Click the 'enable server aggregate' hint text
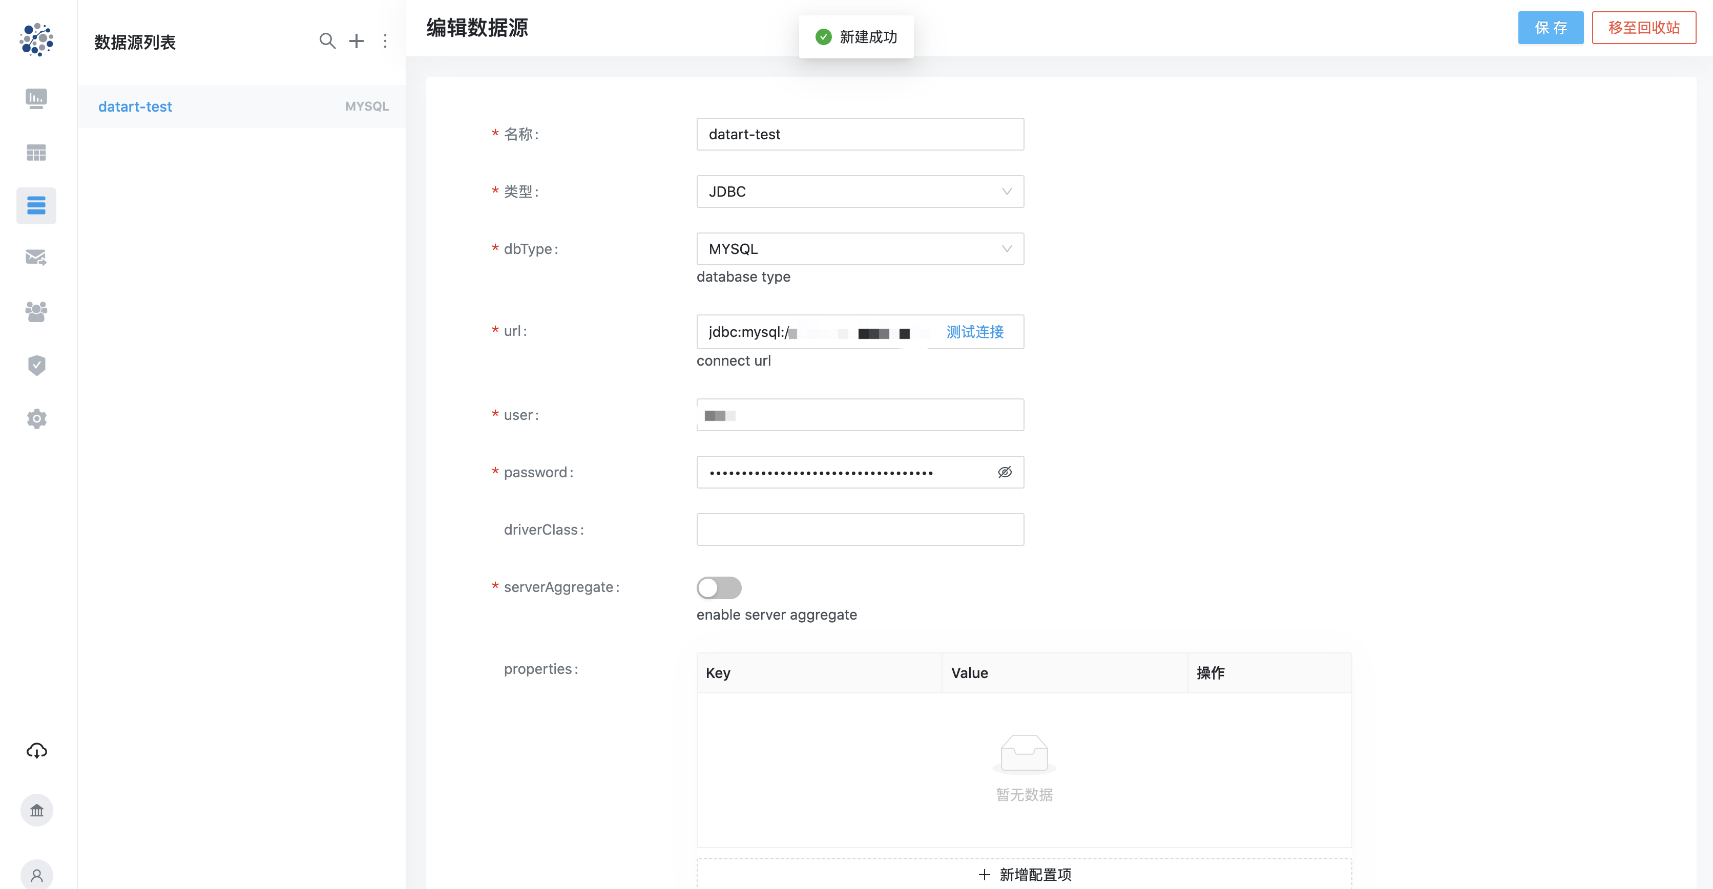Screen dimensions: 1713x889 pyautogui.click(x=777, y=615)
